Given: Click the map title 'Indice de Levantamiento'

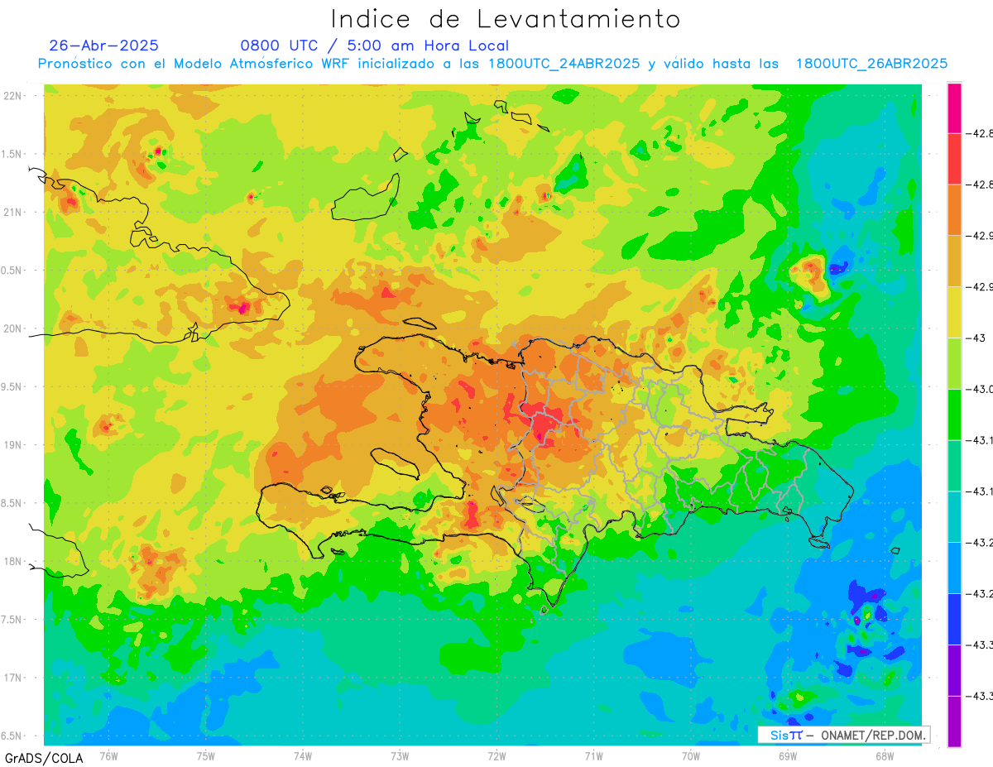Looking at the screenshot, I should click(506, 18).
